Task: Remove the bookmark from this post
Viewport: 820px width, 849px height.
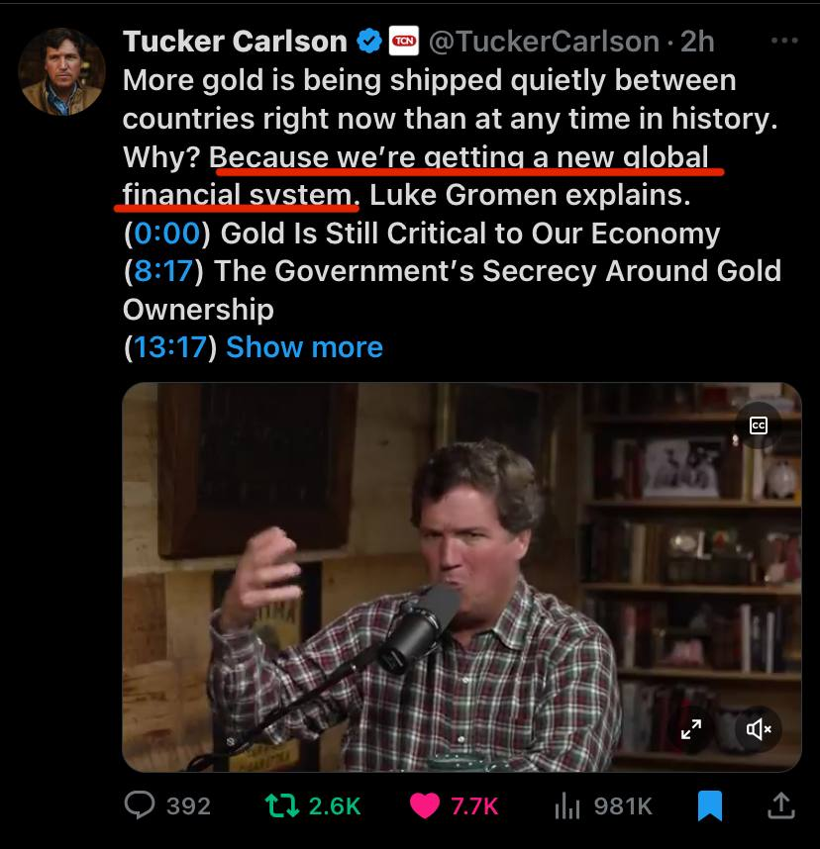Action: pos(710,805)
